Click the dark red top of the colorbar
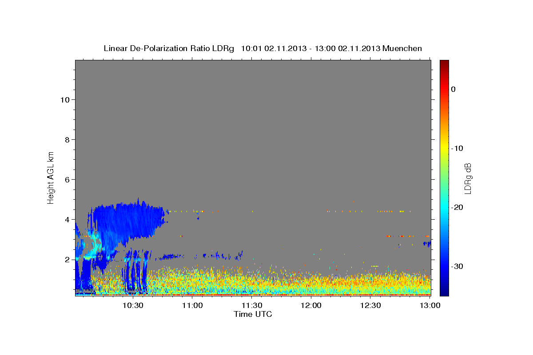Image resolution: width=533 pixels, height=355 pixels. click(x=444, y=63)
